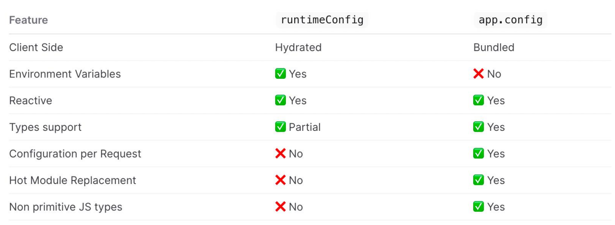The height and width of the screenshot is (225, 615).
Task: Click the checkmark beside Partial types support
Action: tap(280, 127)
